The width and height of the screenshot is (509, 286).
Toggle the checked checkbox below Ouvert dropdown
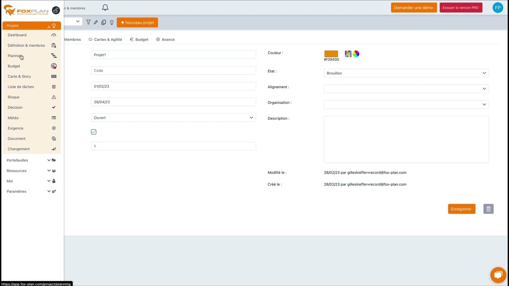(x=93, y=132)
